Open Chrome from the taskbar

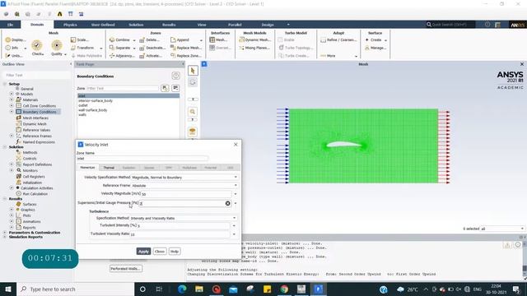[284, 289]
